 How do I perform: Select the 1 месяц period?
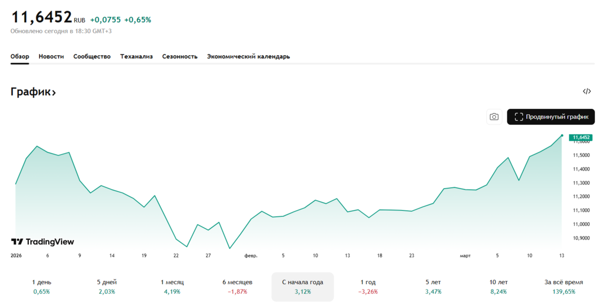coord(172,287)
